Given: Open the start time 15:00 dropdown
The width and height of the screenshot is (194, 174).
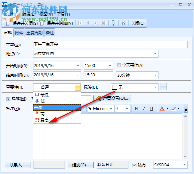Looking at the screenshot, I should click(x=110, y=66).
